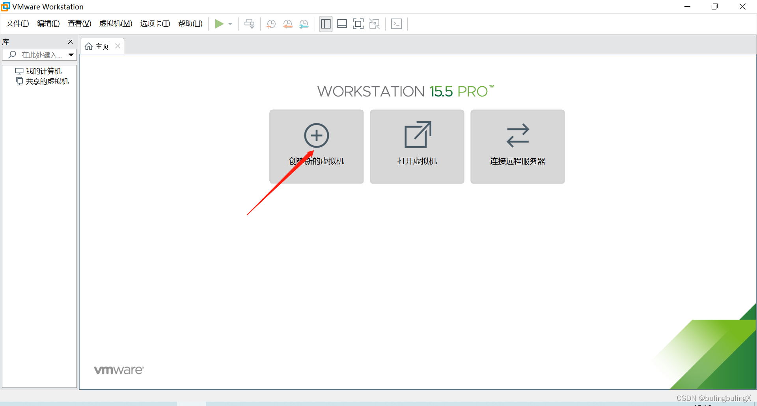Click 创建新的虚拟机 tile

[x=316, y=146]
